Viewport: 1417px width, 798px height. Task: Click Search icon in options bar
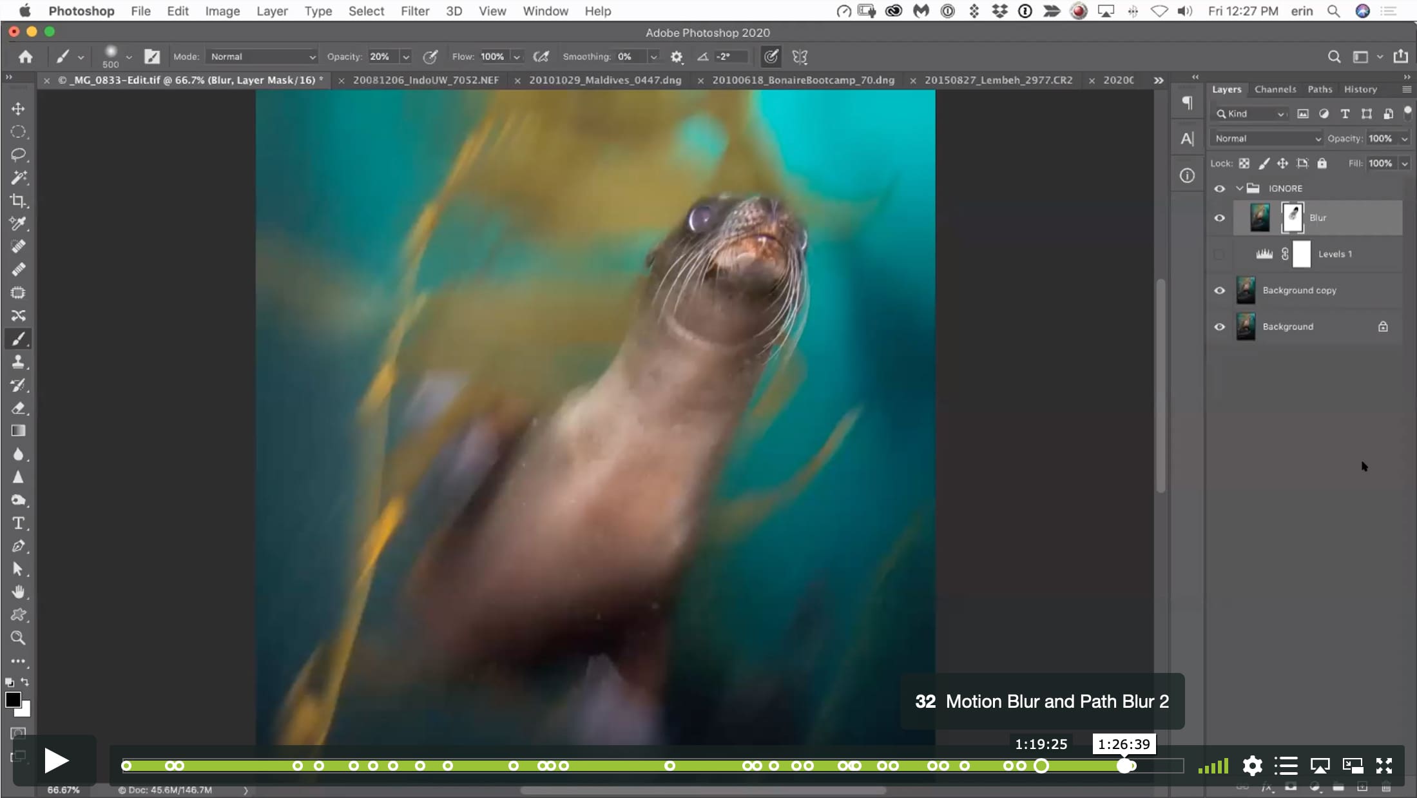click(1334, 57)
